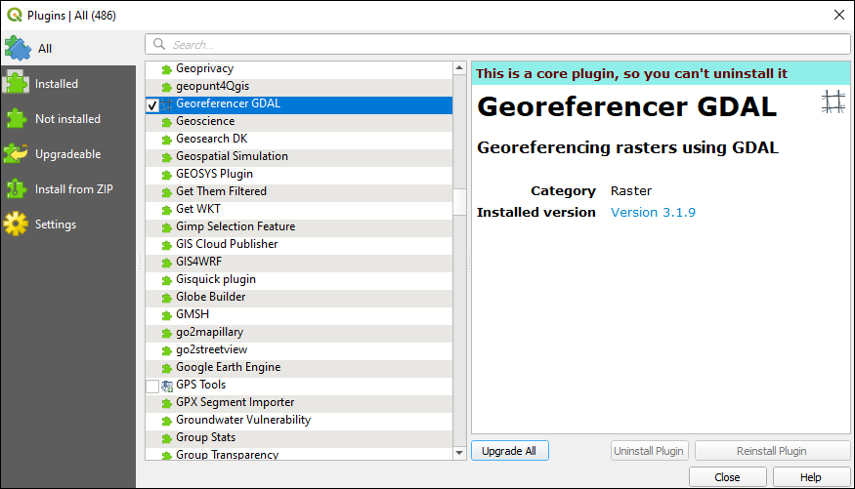
Task: Click the Get WKT puzzle icon
Action: pos(167,210)
